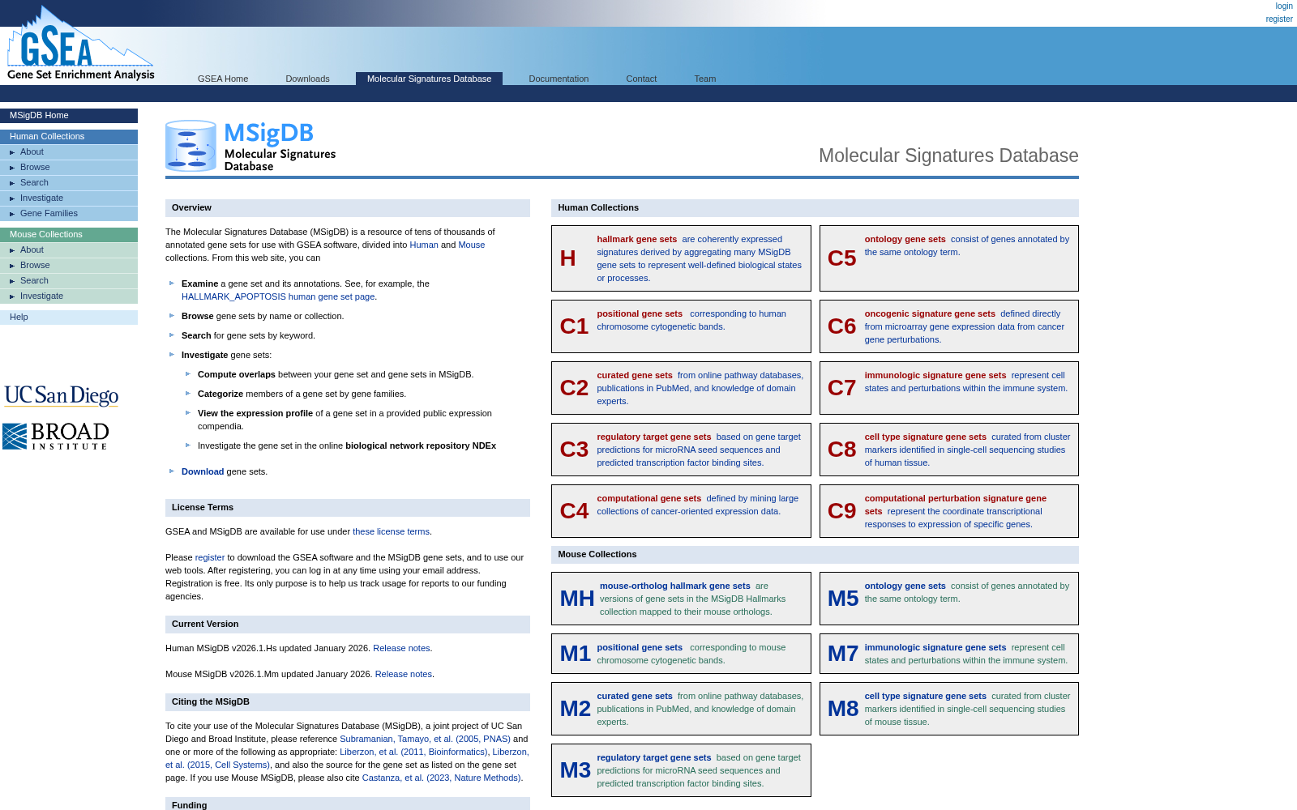This screenshot has height=810, width=1297.
Task: Follow the Mouse link in the overview
Action: (x=472, y=245)
